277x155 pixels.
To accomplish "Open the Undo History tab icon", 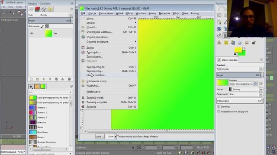I will tap(50, 9).
